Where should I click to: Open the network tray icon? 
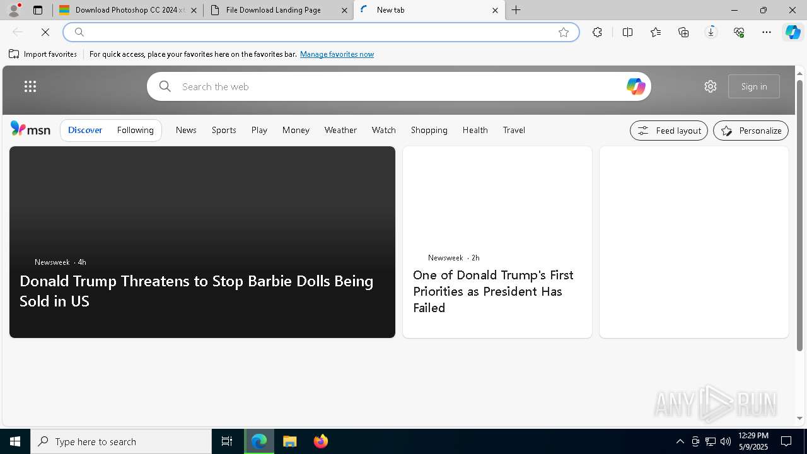coord(711,441)
